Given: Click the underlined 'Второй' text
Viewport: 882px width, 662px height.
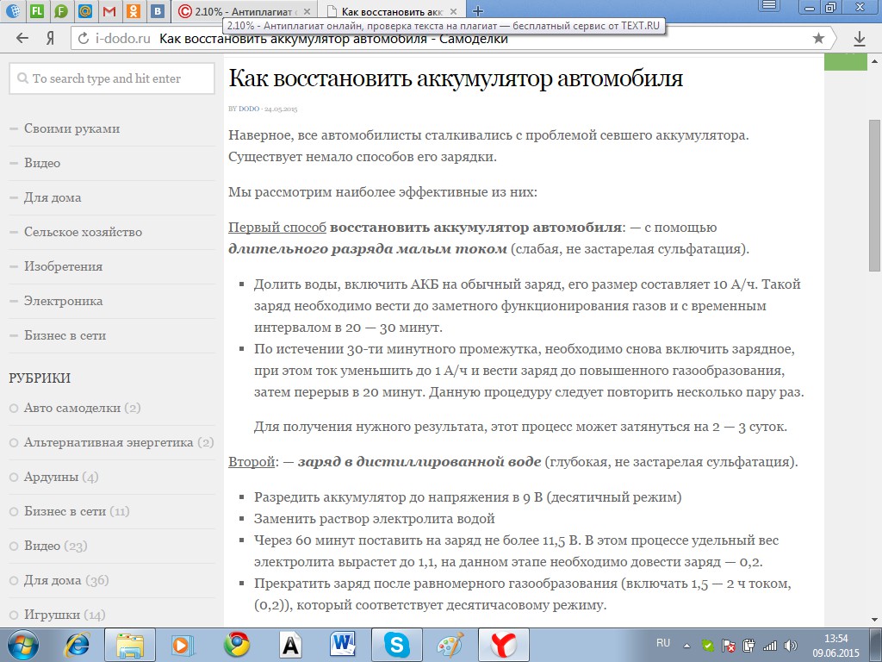Looking at the screenshot, I should [252, 462].
